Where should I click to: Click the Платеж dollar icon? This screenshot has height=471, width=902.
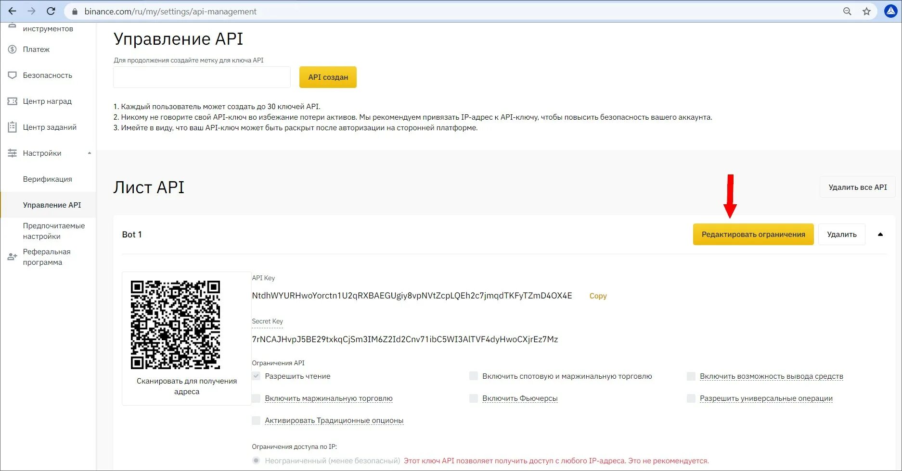click(x=13, y=49)
